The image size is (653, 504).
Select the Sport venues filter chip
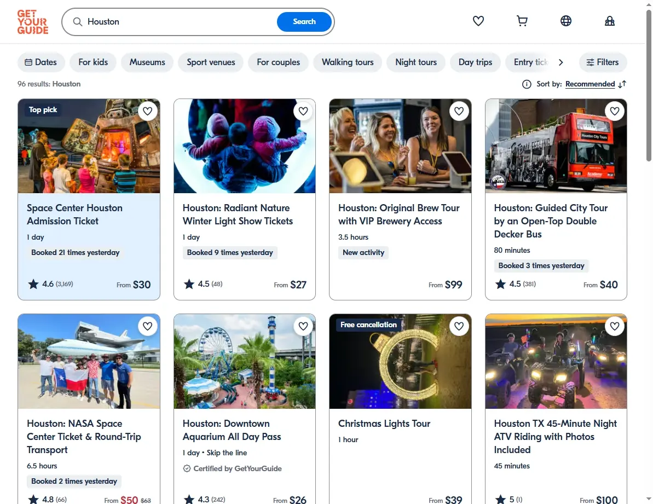(211, 62)
